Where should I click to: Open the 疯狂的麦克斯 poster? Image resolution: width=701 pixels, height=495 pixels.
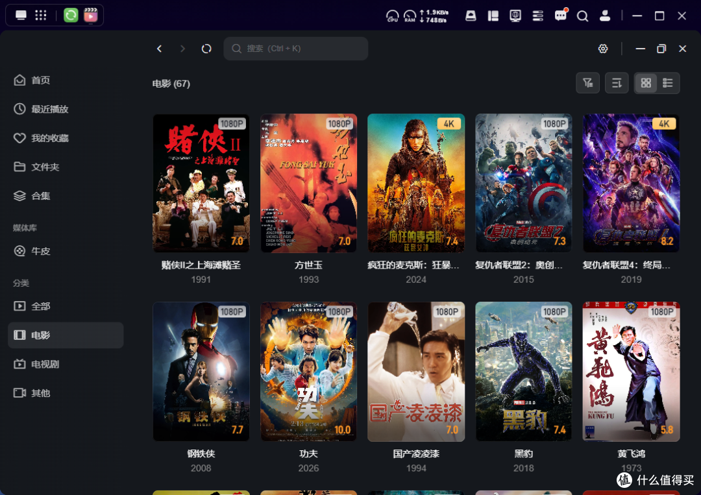(x=416, y=183)
